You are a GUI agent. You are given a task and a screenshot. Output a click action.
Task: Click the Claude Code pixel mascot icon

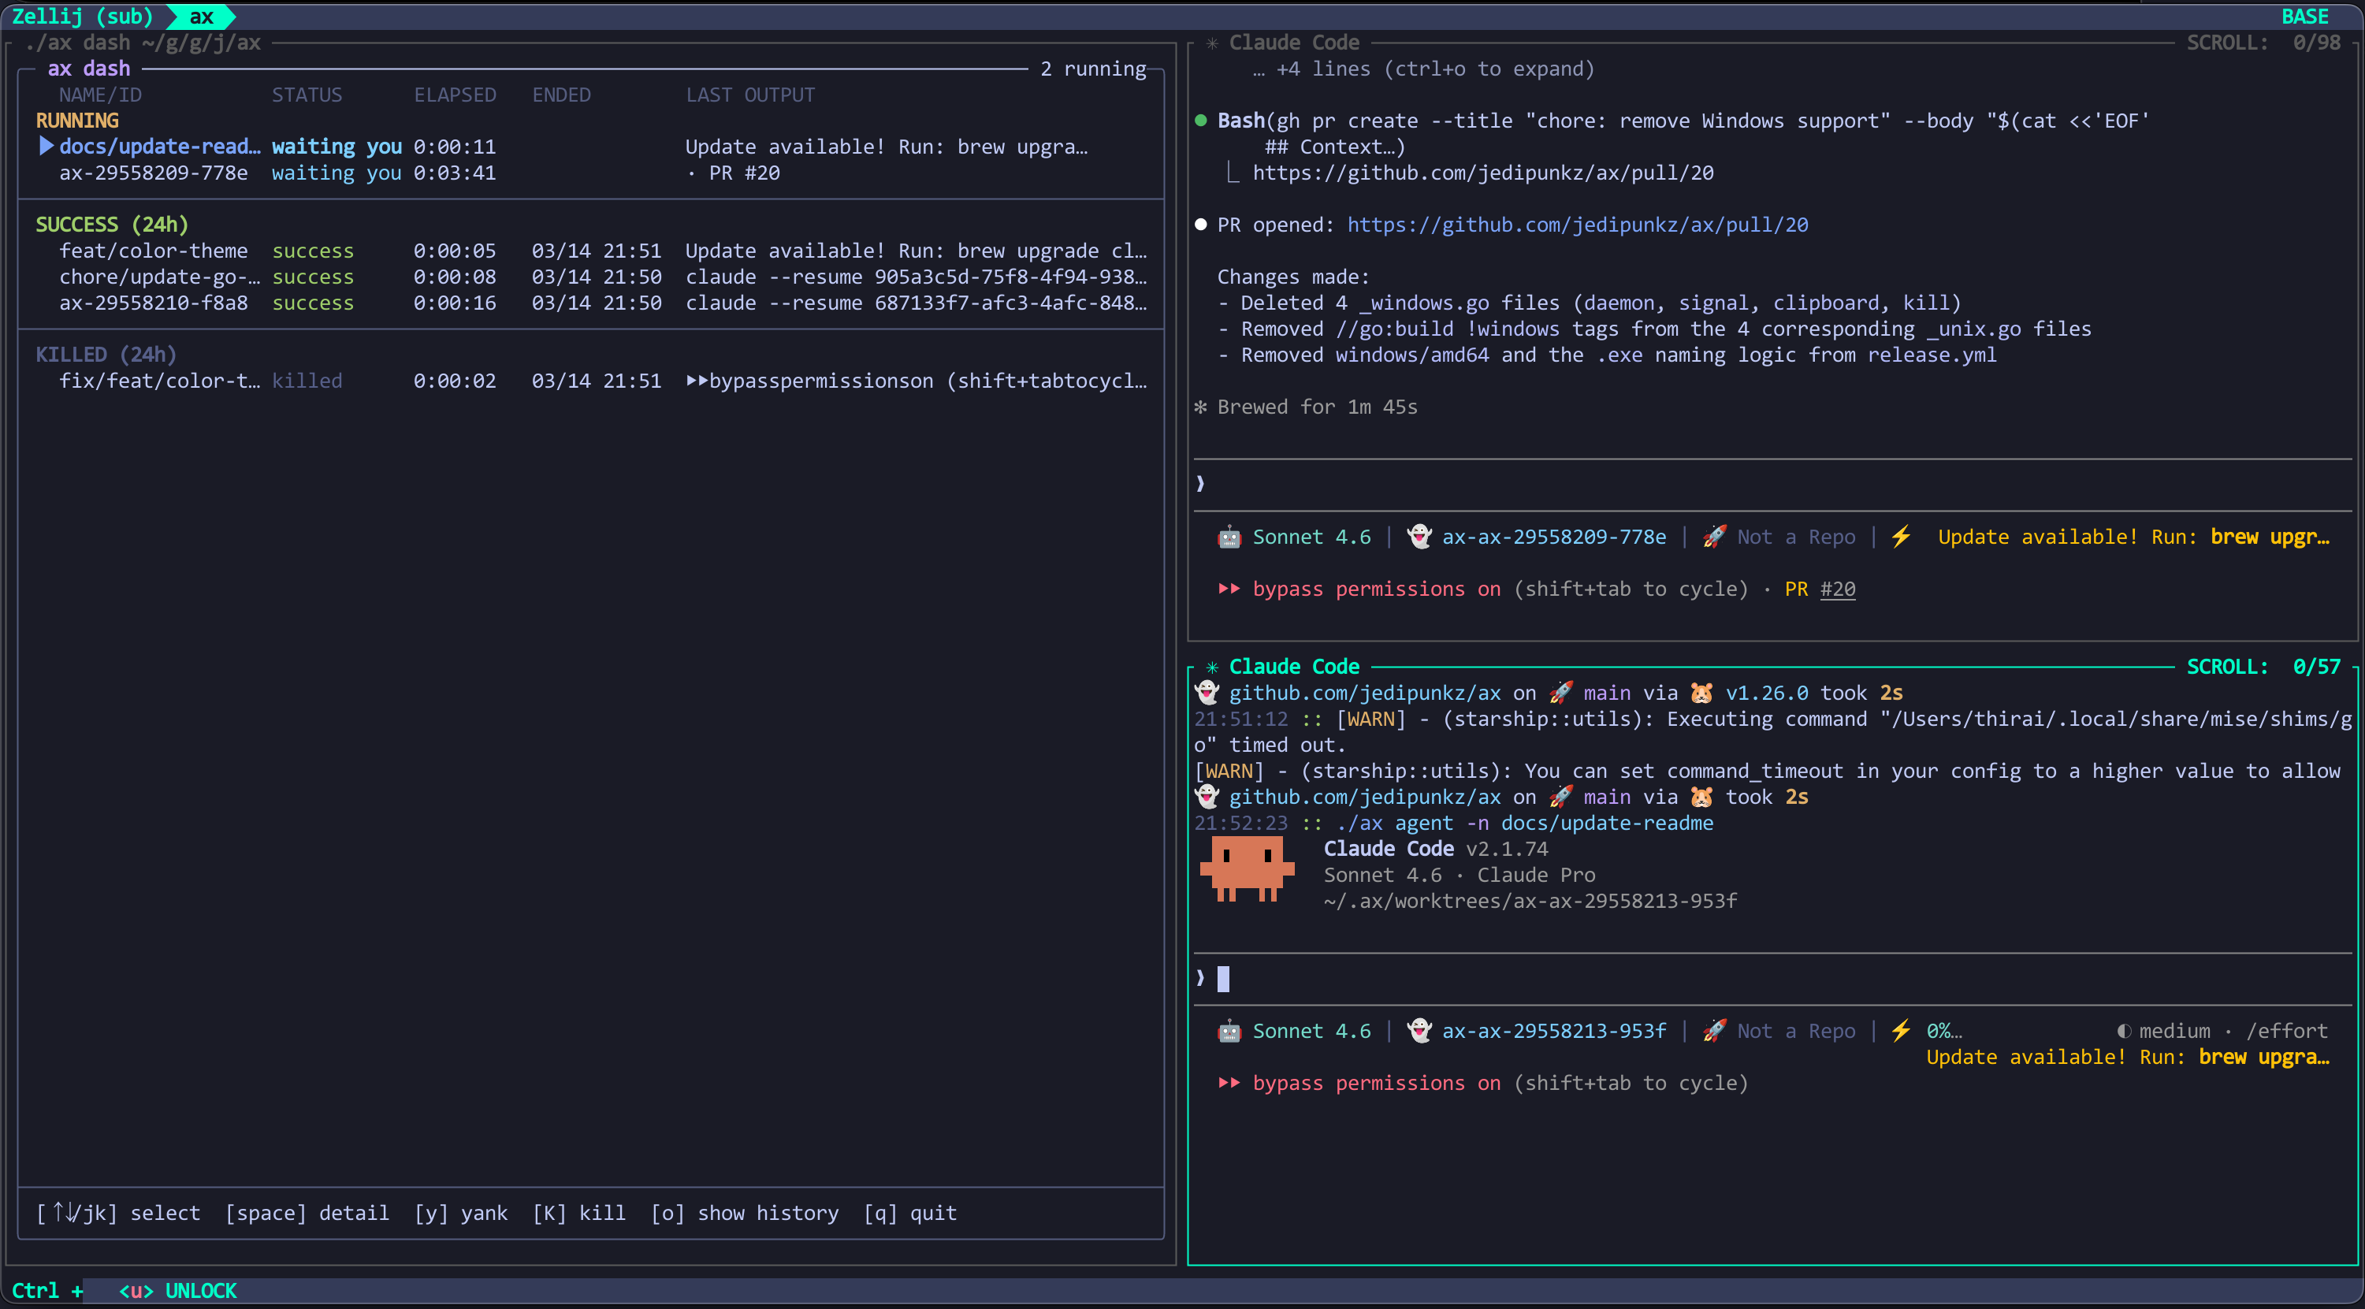1246,867
